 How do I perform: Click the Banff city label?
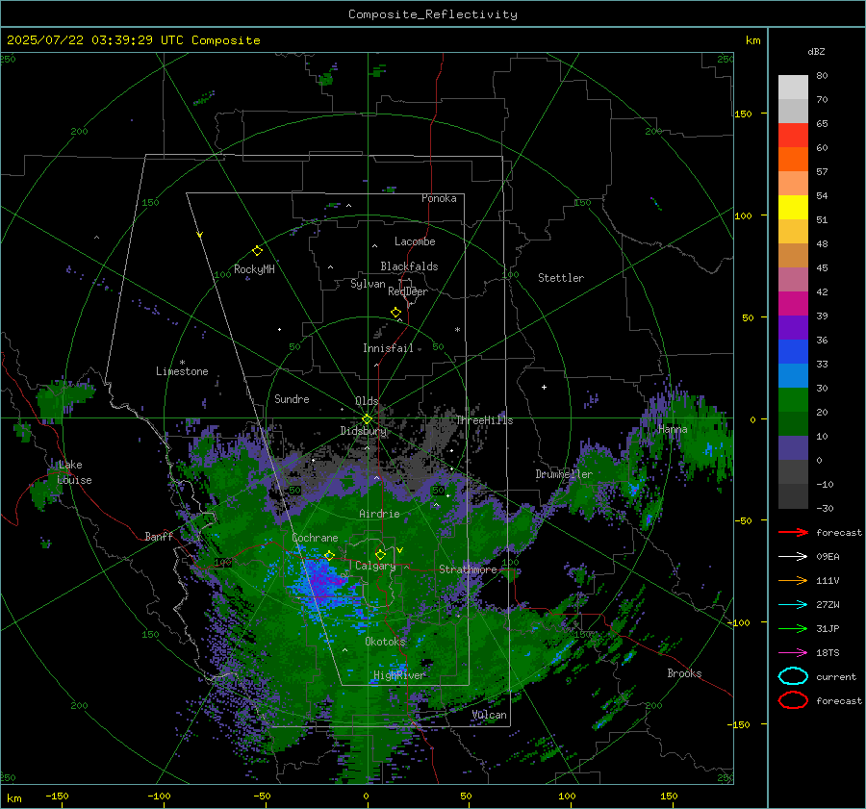click(x=159, y=536)
